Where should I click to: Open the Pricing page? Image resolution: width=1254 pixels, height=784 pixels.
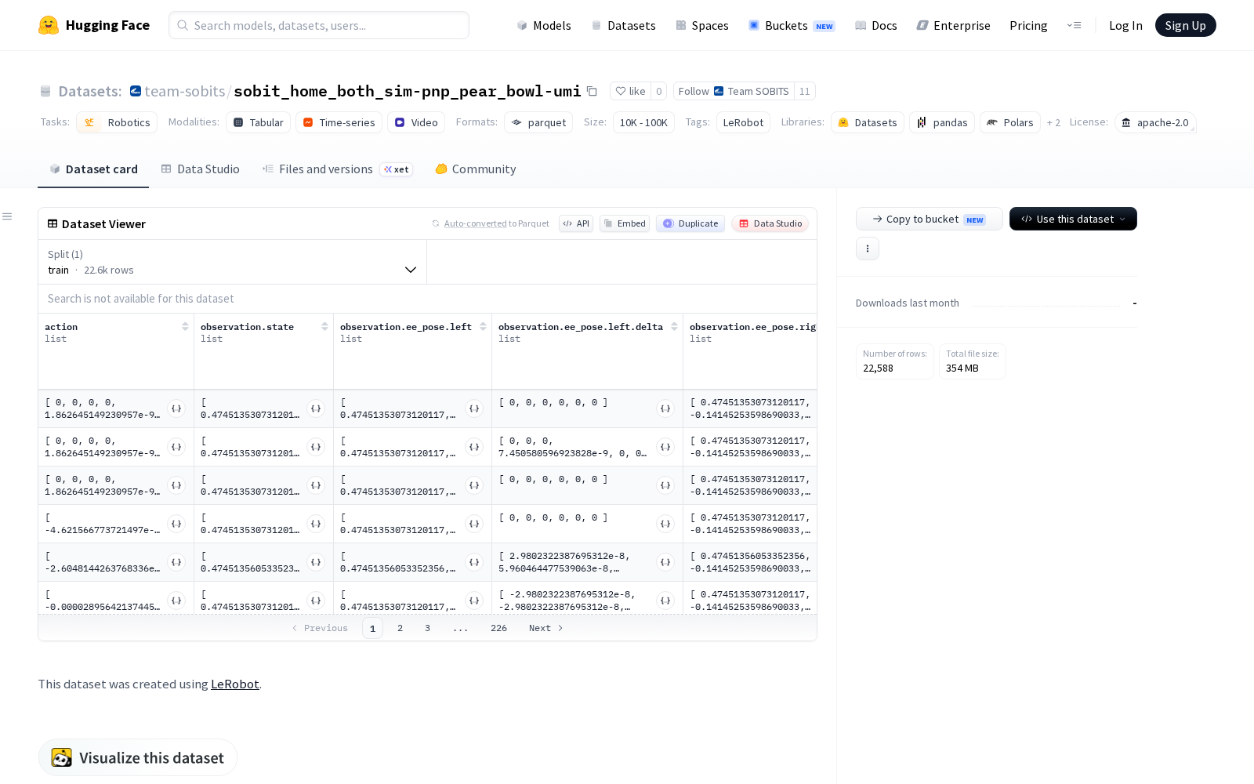(x=1028, y=25)
